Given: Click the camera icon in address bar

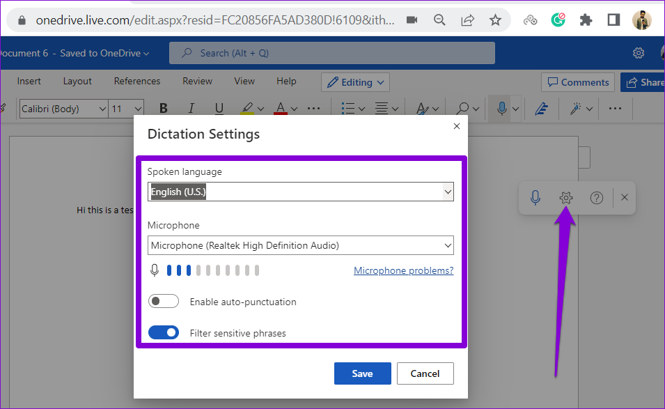Looking at the screenshot, I should [x=412, y=20].
